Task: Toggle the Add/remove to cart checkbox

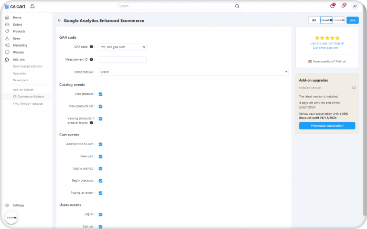Action: 101,144
